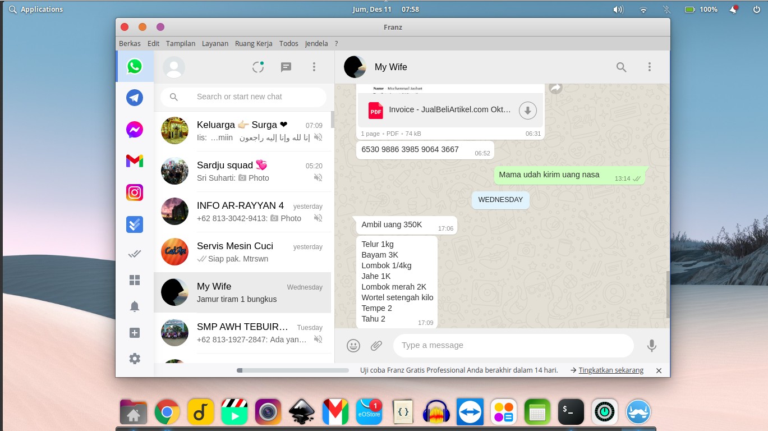This screenshot has height=431, width=768.
Task: Open the SMP AWH TEBUIR chat
Action: tap(242, 333)
